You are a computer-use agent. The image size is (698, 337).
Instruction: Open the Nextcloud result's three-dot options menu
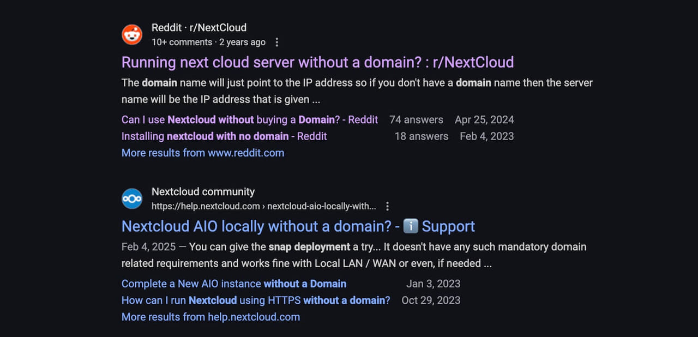(387, 206)
